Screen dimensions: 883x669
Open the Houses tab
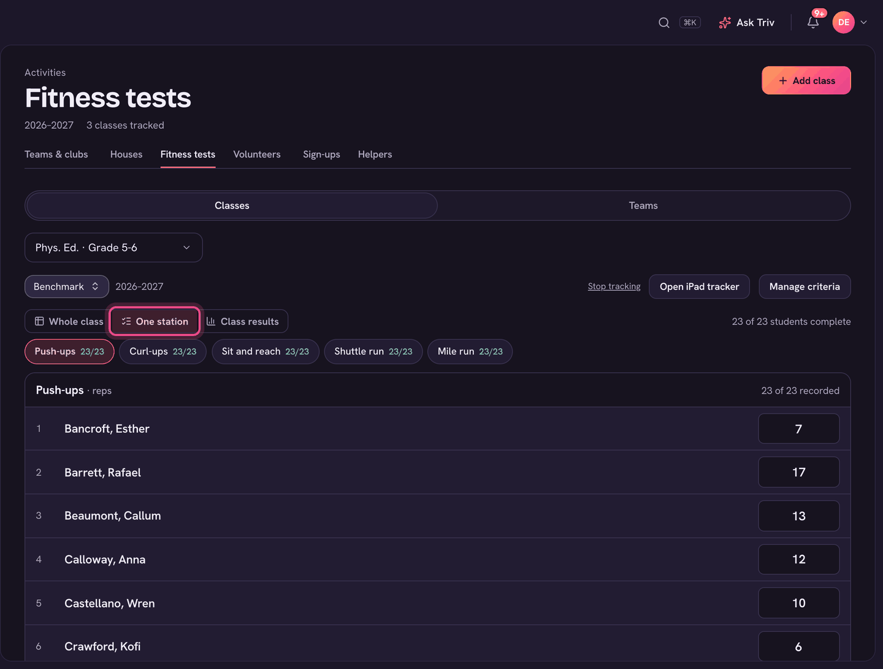[126, 155]
